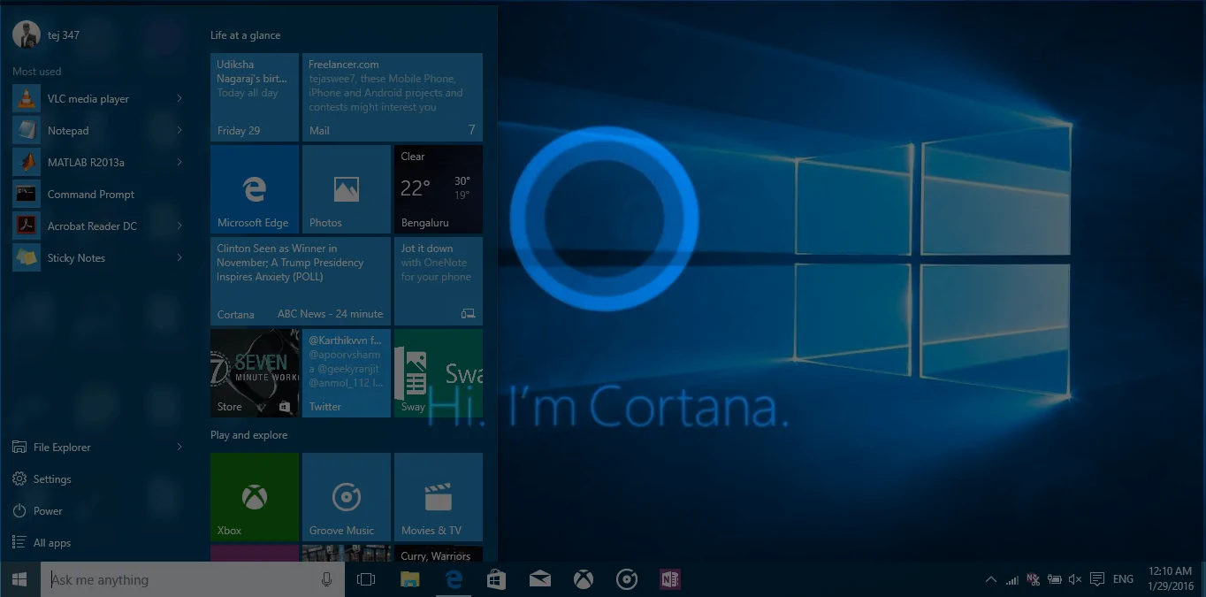This screenshot has height=597, width=1206.
Task: Open Sticky Notes app
Action: (x=97, y=258)
